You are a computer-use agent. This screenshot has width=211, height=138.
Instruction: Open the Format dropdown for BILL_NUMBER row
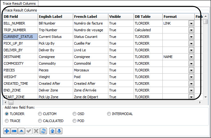click(x=191, y=23)
